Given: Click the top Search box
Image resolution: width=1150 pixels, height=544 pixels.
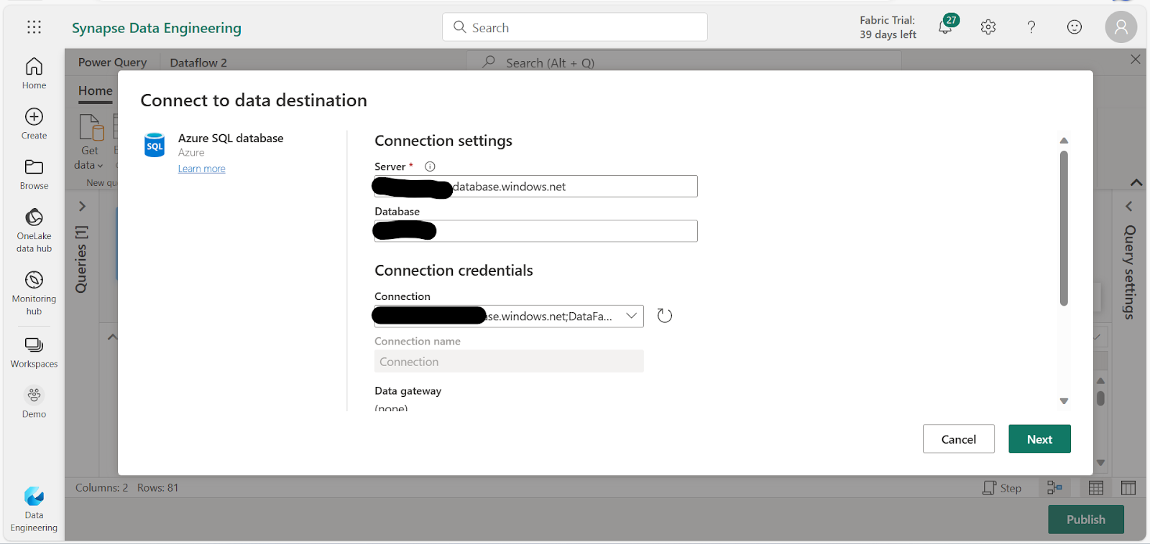Looking at the screenshot, I should point(575,27).
